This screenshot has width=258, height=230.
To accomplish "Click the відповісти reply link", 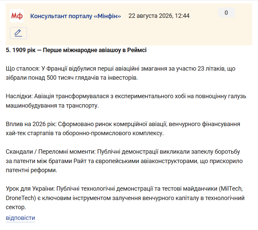I will [x=21, y=218].
